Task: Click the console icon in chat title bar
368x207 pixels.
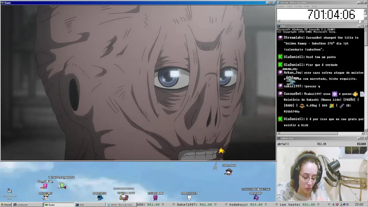Action: pyautogui.click(x=279, y=26)
